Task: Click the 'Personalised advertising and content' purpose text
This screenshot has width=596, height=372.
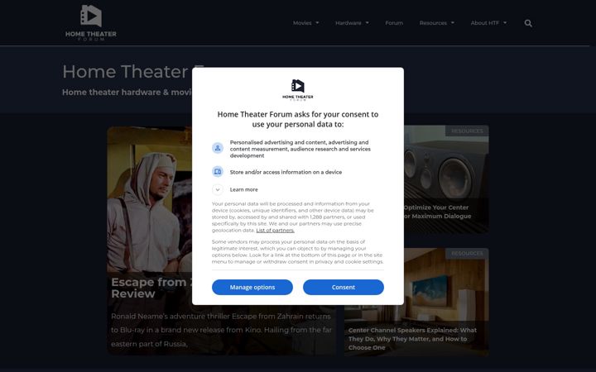Action: [300, 149]
